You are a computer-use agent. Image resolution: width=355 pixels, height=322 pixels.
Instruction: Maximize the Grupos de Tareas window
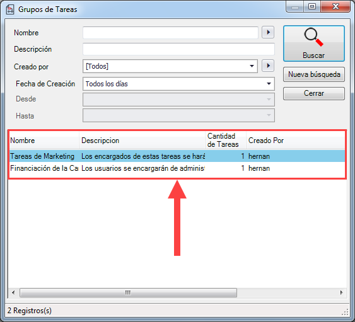(x=312, y=7)
